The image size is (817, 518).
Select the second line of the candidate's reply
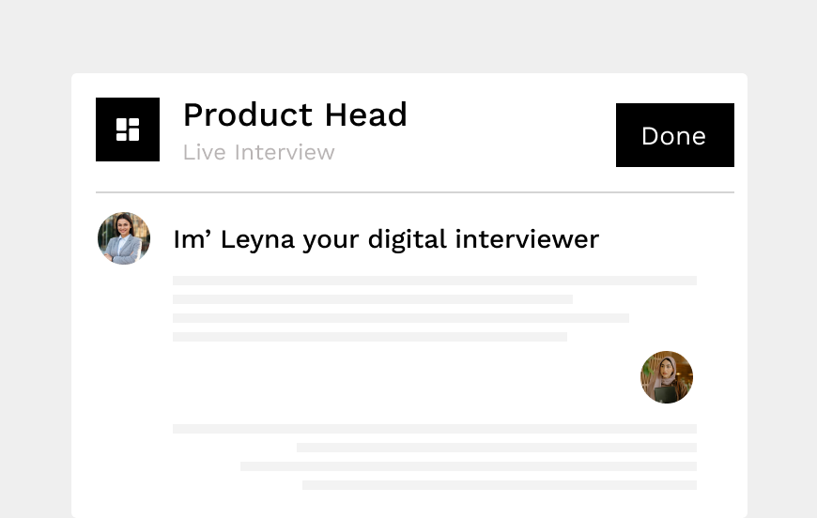pos(496,448)
